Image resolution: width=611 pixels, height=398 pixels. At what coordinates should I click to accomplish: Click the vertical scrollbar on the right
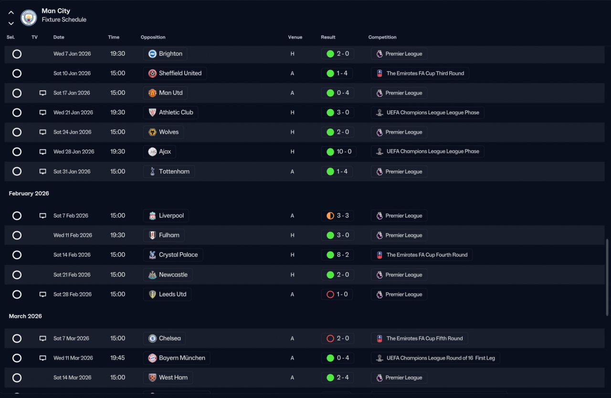608,276
